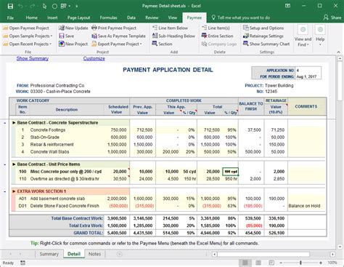Viewport: 344px width, 267px height.
Task: Switch to the Insert ribbon tab
Action: pyautogui.click(x=52, y=17)
